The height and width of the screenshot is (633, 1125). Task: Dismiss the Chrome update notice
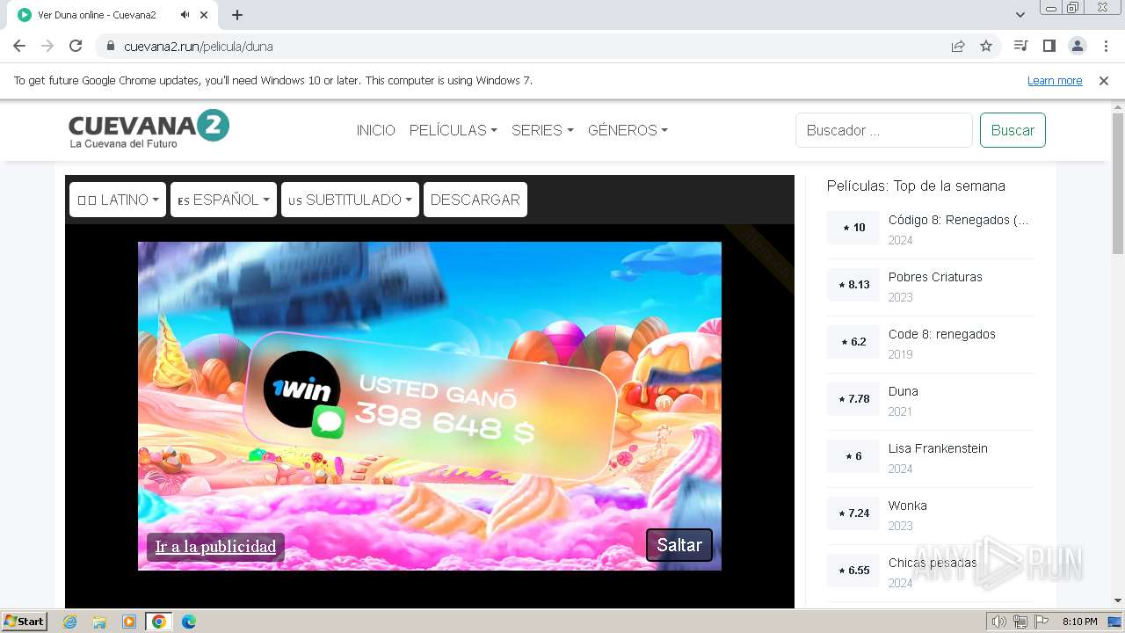(x=1104, y=81)
